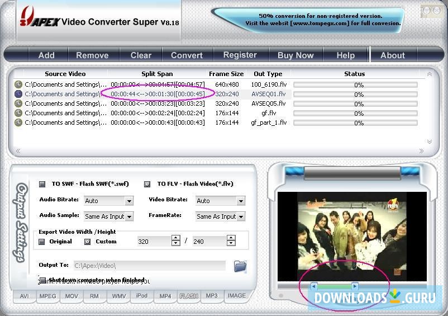Select the gf_part_1.flv out type cell
Viewport: 448px width, 316px height.
click(269, 122)
